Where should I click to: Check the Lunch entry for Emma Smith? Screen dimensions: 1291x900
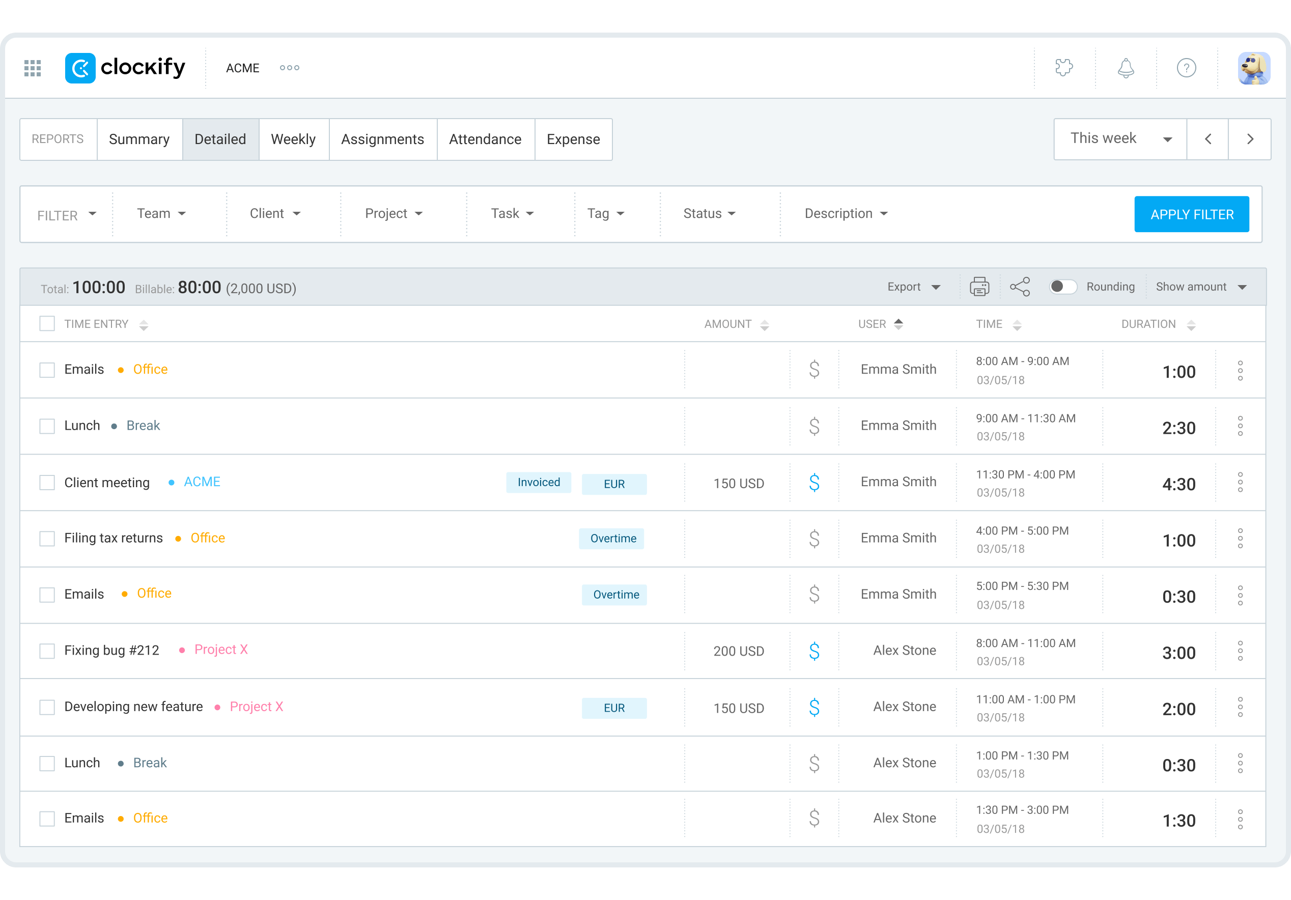[47, 426]
